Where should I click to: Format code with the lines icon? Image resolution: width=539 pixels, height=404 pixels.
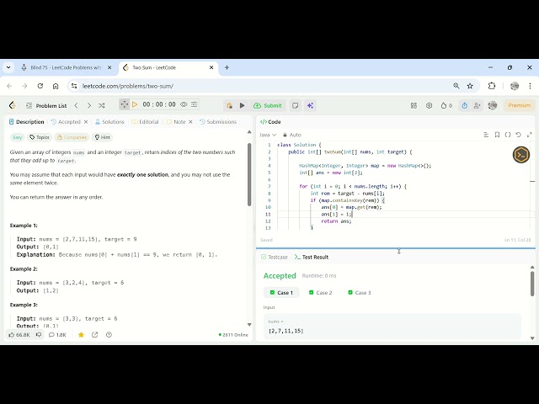486,135
